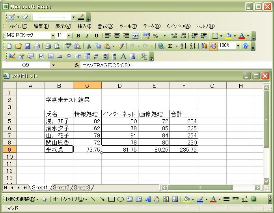Expand the AutoSum functions dropdown

tap(177, 46)
